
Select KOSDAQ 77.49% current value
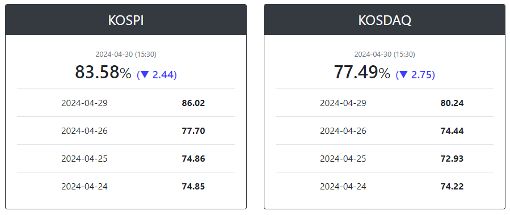(x=362, y=72)
